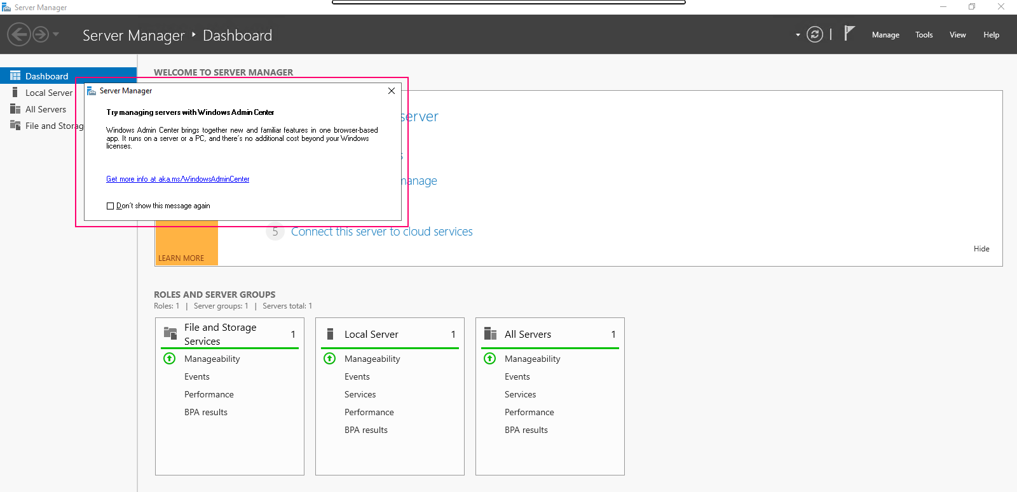Click the green Manageability icon under Local Server
Viewport: 1017px width, 492px height.
(330, 359)
